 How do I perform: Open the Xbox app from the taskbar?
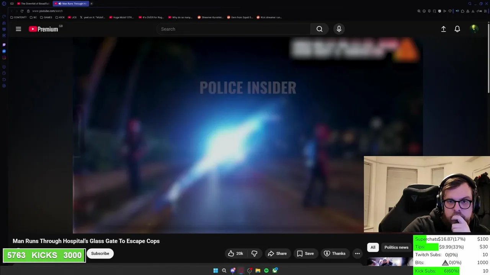coord(275,270)
